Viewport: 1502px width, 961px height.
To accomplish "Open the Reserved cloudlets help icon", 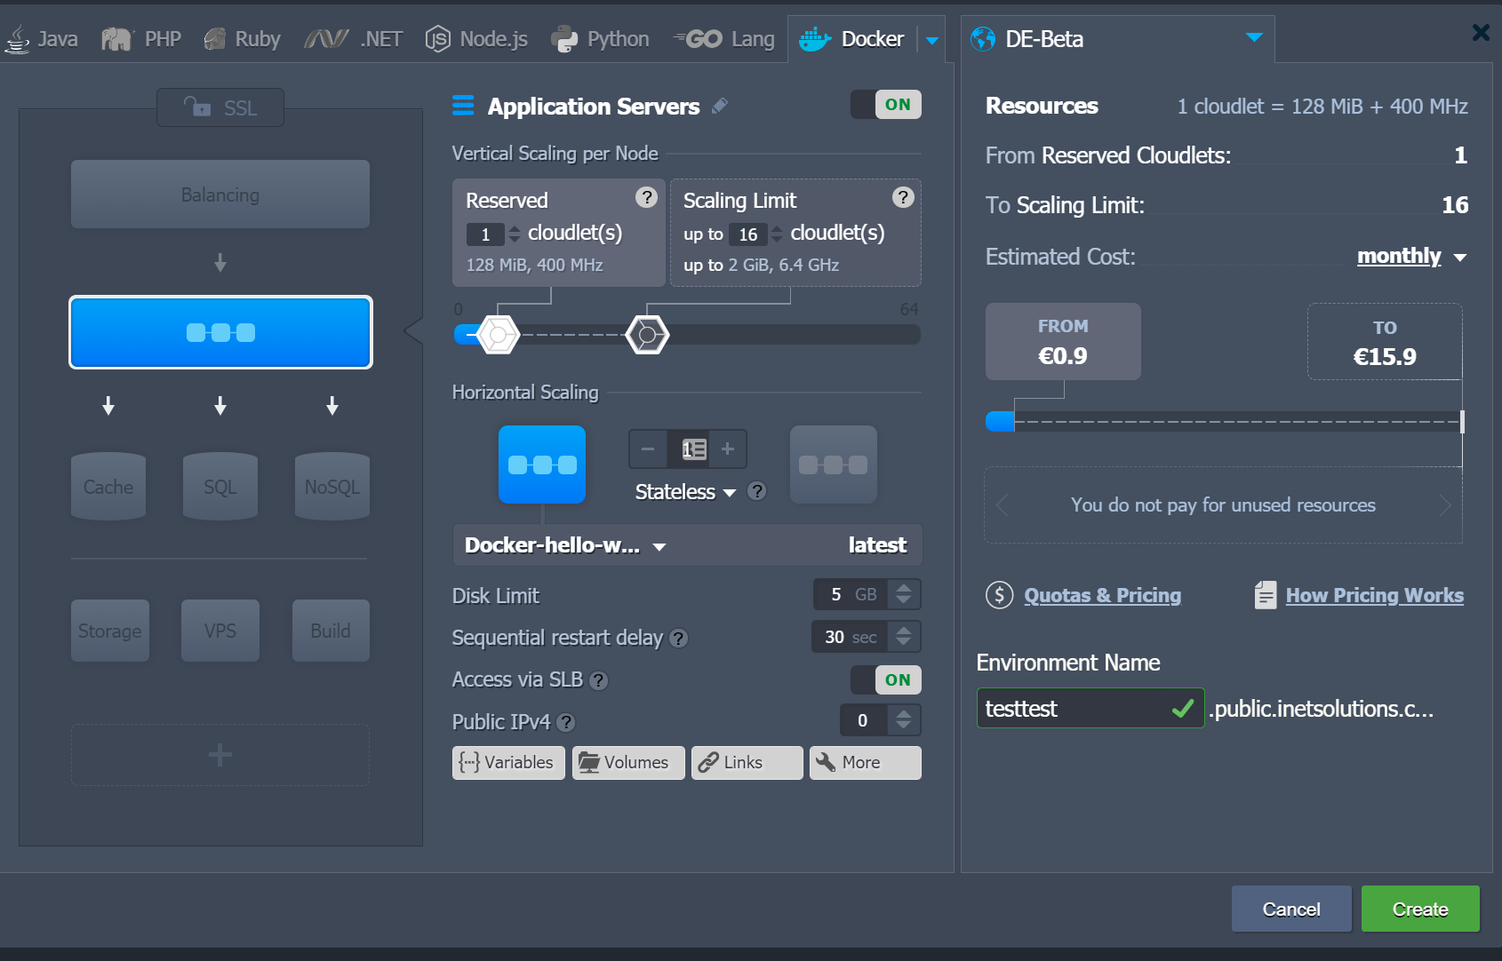I will pyautogui.click(x=646, y=197).
